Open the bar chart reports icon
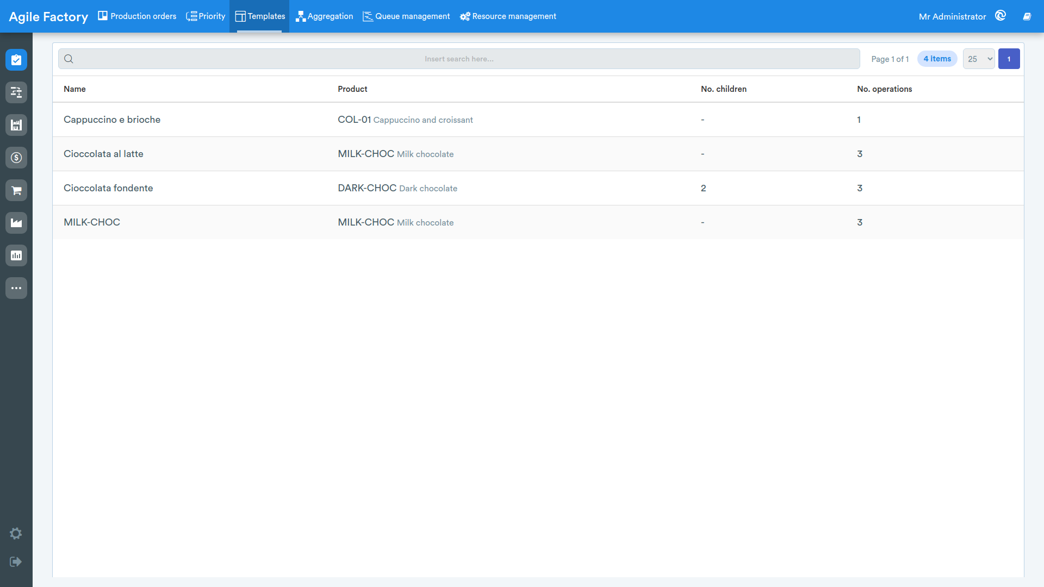 16,255
